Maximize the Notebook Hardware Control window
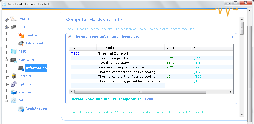Screen dimensions: 254x124 [235, 3]
